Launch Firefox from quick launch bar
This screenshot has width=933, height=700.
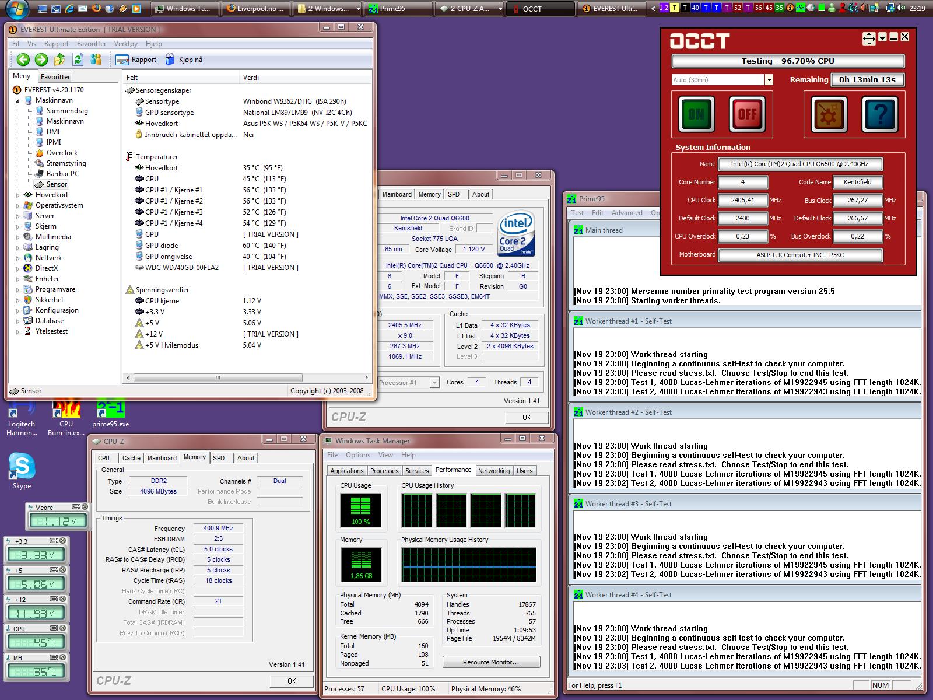tap(96, 9)
